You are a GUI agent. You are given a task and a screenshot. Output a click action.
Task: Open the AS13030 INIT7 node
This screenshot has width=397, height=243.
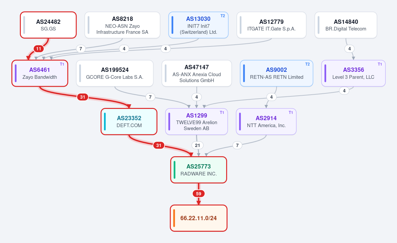[199, 25]
